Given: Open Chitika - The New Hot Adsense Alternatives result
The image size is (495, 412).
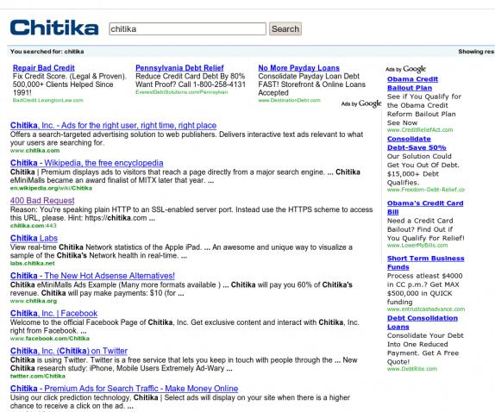Looking at the screenshot, I should tap(92, 276).
